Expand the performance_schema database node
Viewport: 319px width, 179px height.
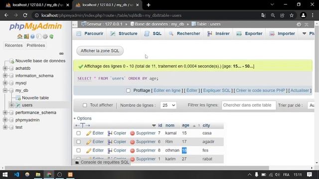[5, 112]
